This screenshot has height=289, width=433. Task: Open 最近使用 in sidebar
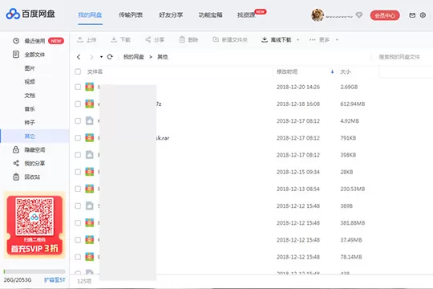point(34,41)
